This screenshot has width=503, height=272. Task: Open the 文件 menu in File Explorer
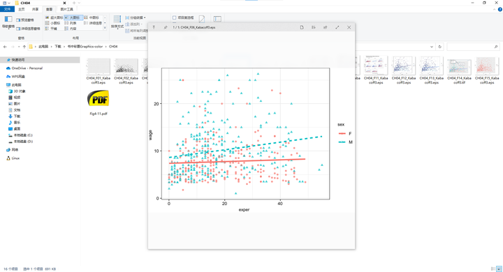(7, 9)
